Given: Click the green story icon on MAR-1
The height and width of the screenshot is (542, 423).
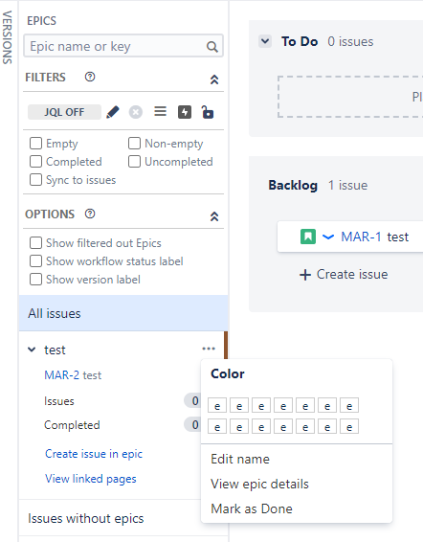Looking at the screenshot, I should click(308, 237).
